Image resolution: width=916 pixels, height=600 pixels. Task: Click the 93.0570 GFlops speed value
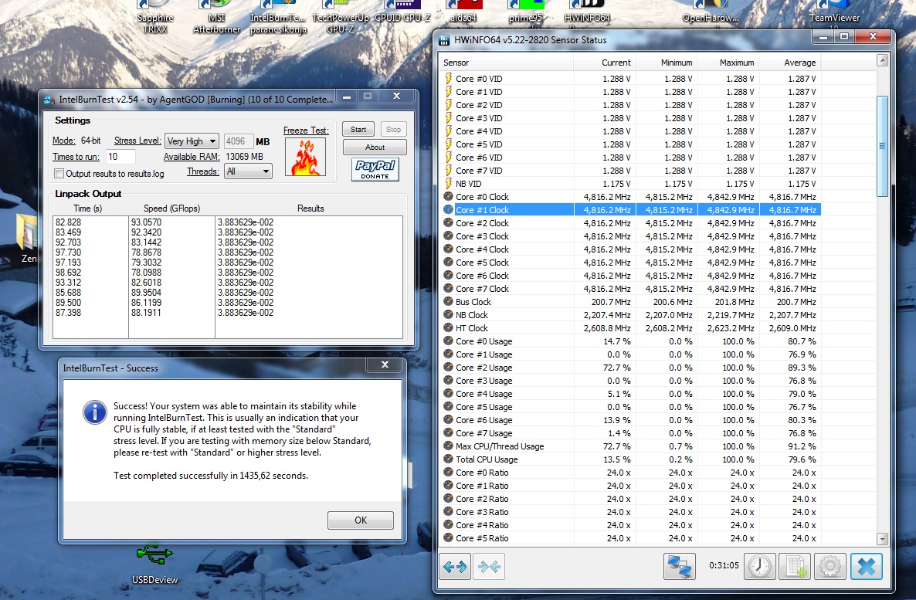coord(146,222)
